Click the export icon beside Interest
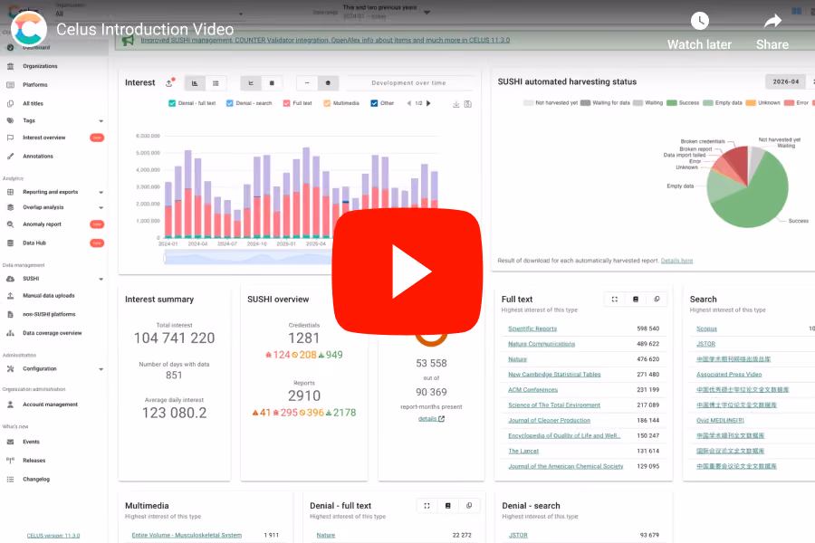Viewport: 815px width, 543px height. 169,83
